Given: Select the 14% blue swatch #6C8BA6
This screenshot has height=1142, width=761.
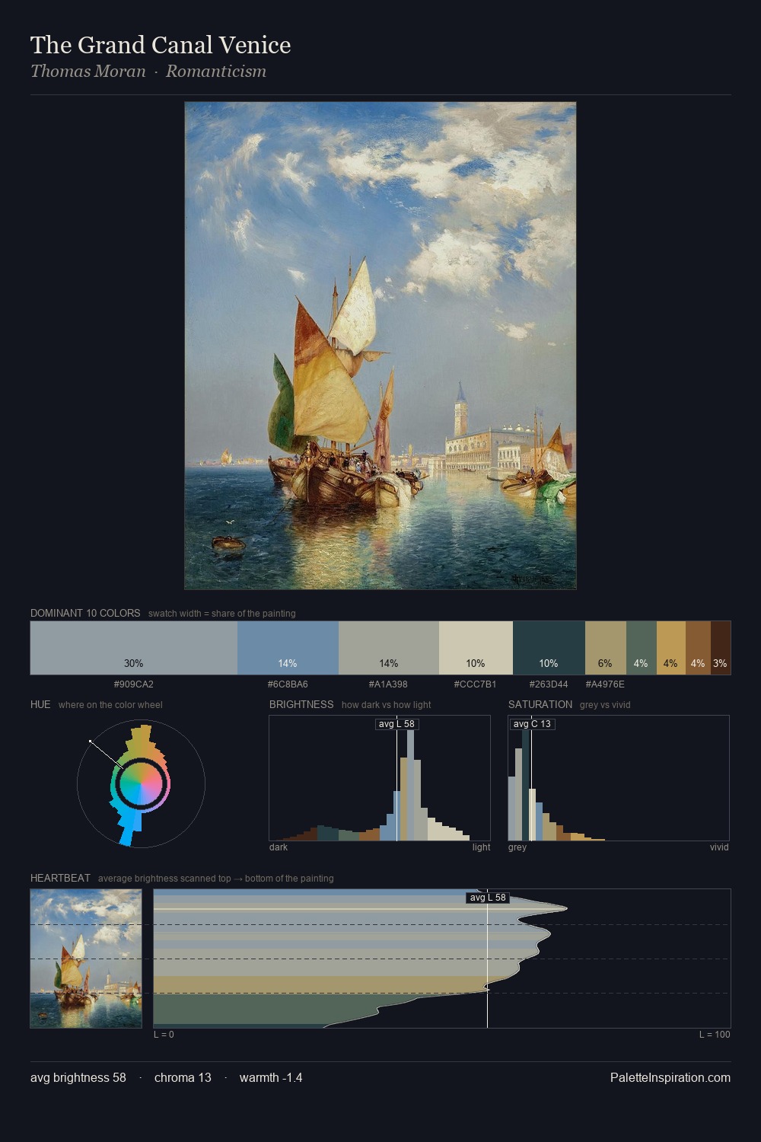Looking at the screenshot, I should [288, 648].
